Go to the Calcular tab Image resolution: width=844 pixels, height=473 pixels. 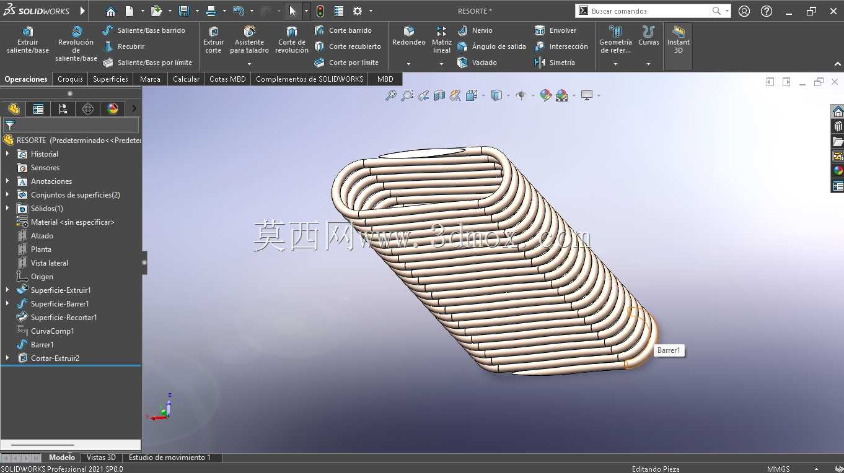(x=186, y=79)
